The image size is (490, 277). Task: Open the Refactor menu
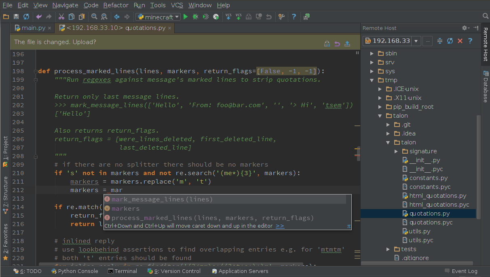116,5
